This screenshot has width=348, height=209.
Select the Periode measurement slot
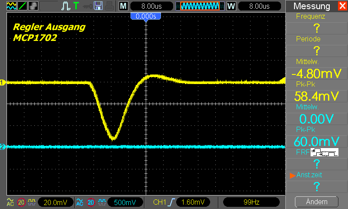click(x=317, y=46)
